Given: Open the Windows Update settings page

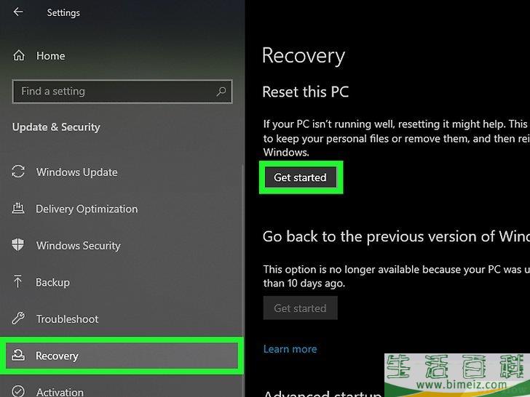Looking at the screenshot, I should tap(76, 172).
